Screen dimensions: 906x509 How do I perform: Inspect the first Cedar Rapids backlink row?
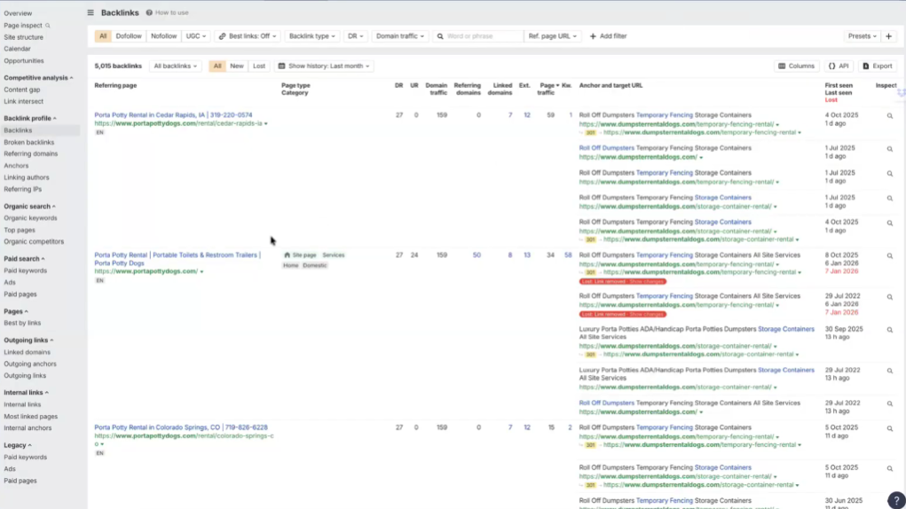[889, 116]
